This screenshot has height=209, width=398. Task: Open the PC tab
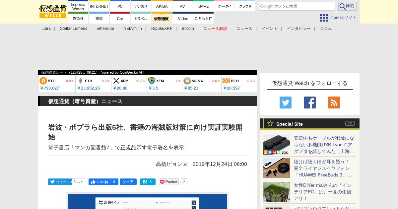(120, 6)
